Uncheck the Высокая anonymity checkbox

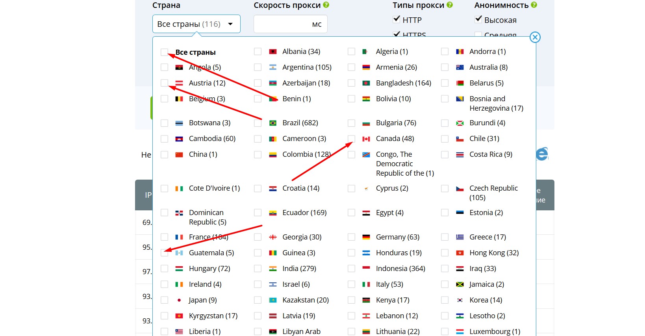478,19
